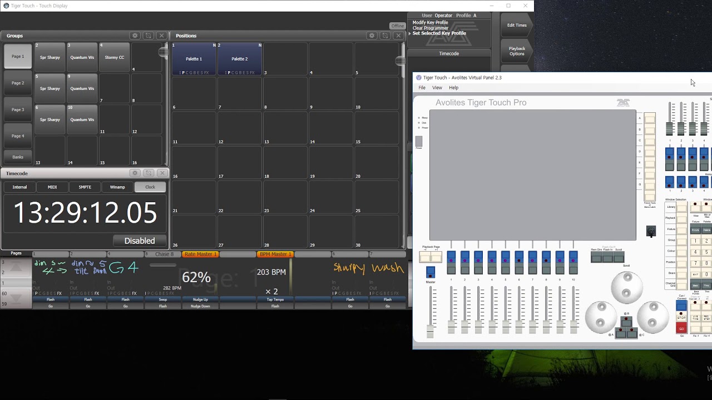Screen dimensions: 712x400
Task: Click Playback Page minus one key
Action: tap(425, 257)
